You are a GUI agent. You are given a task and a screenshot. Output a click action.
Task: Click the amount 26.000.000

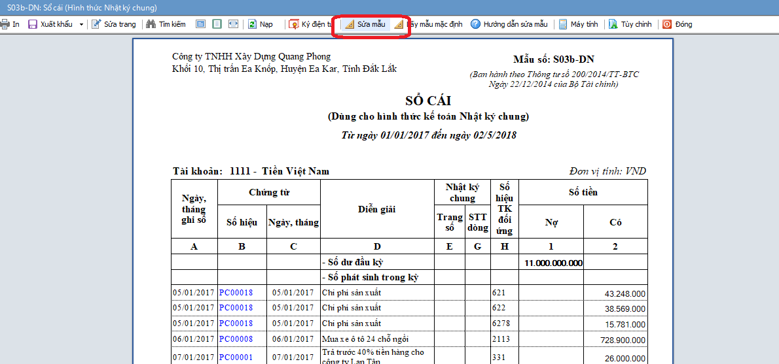point(625,358)
